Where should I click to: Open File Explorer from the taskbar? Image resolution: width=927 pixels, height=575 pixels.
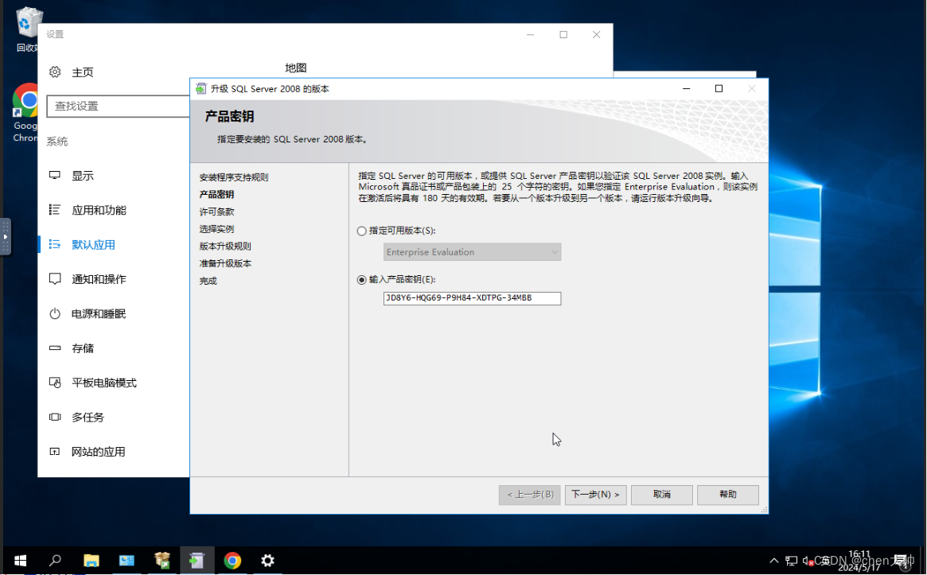coord(91,561)
